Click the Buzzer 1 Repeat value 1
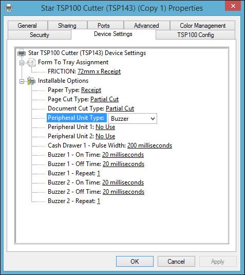The width and height of the screenshot is (245, 275). tap(99, 173)
